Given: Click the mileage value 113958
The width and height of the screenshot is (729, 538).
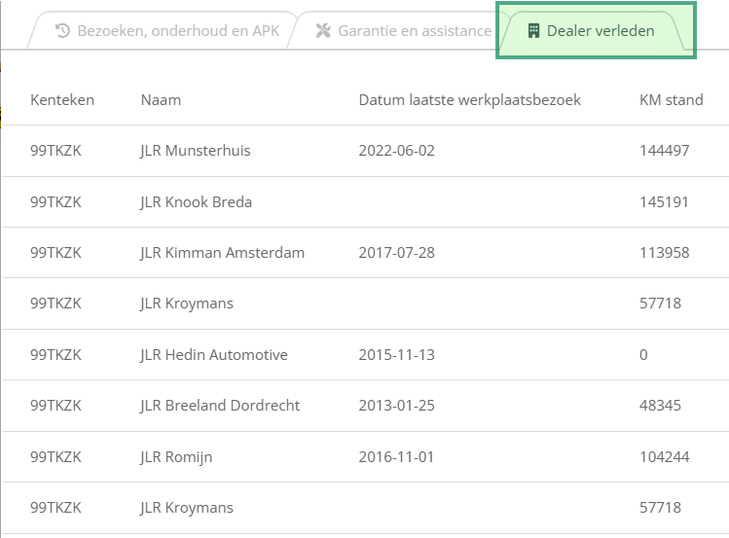Looking at the screenshot, I should click(665, 253).
